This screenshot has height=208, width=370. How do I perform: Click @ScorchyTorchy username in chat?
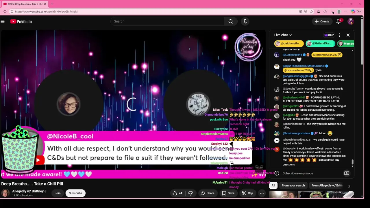293,89
